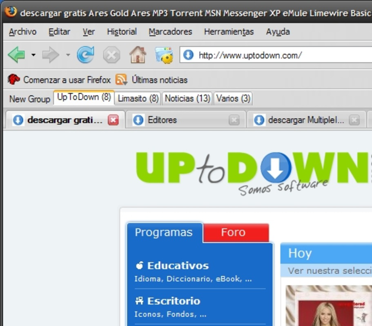
Task: Click the greyed stop loading icon
Action: (x=111, y=55)
